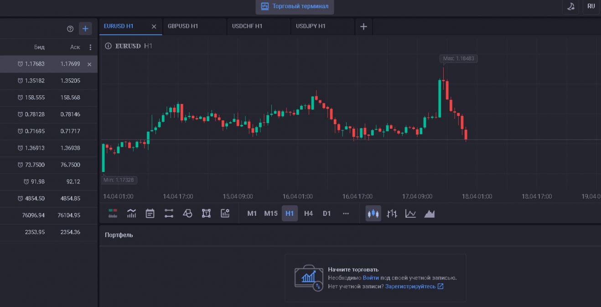
Task: Switch chart type to line
Action: (410, 213)
